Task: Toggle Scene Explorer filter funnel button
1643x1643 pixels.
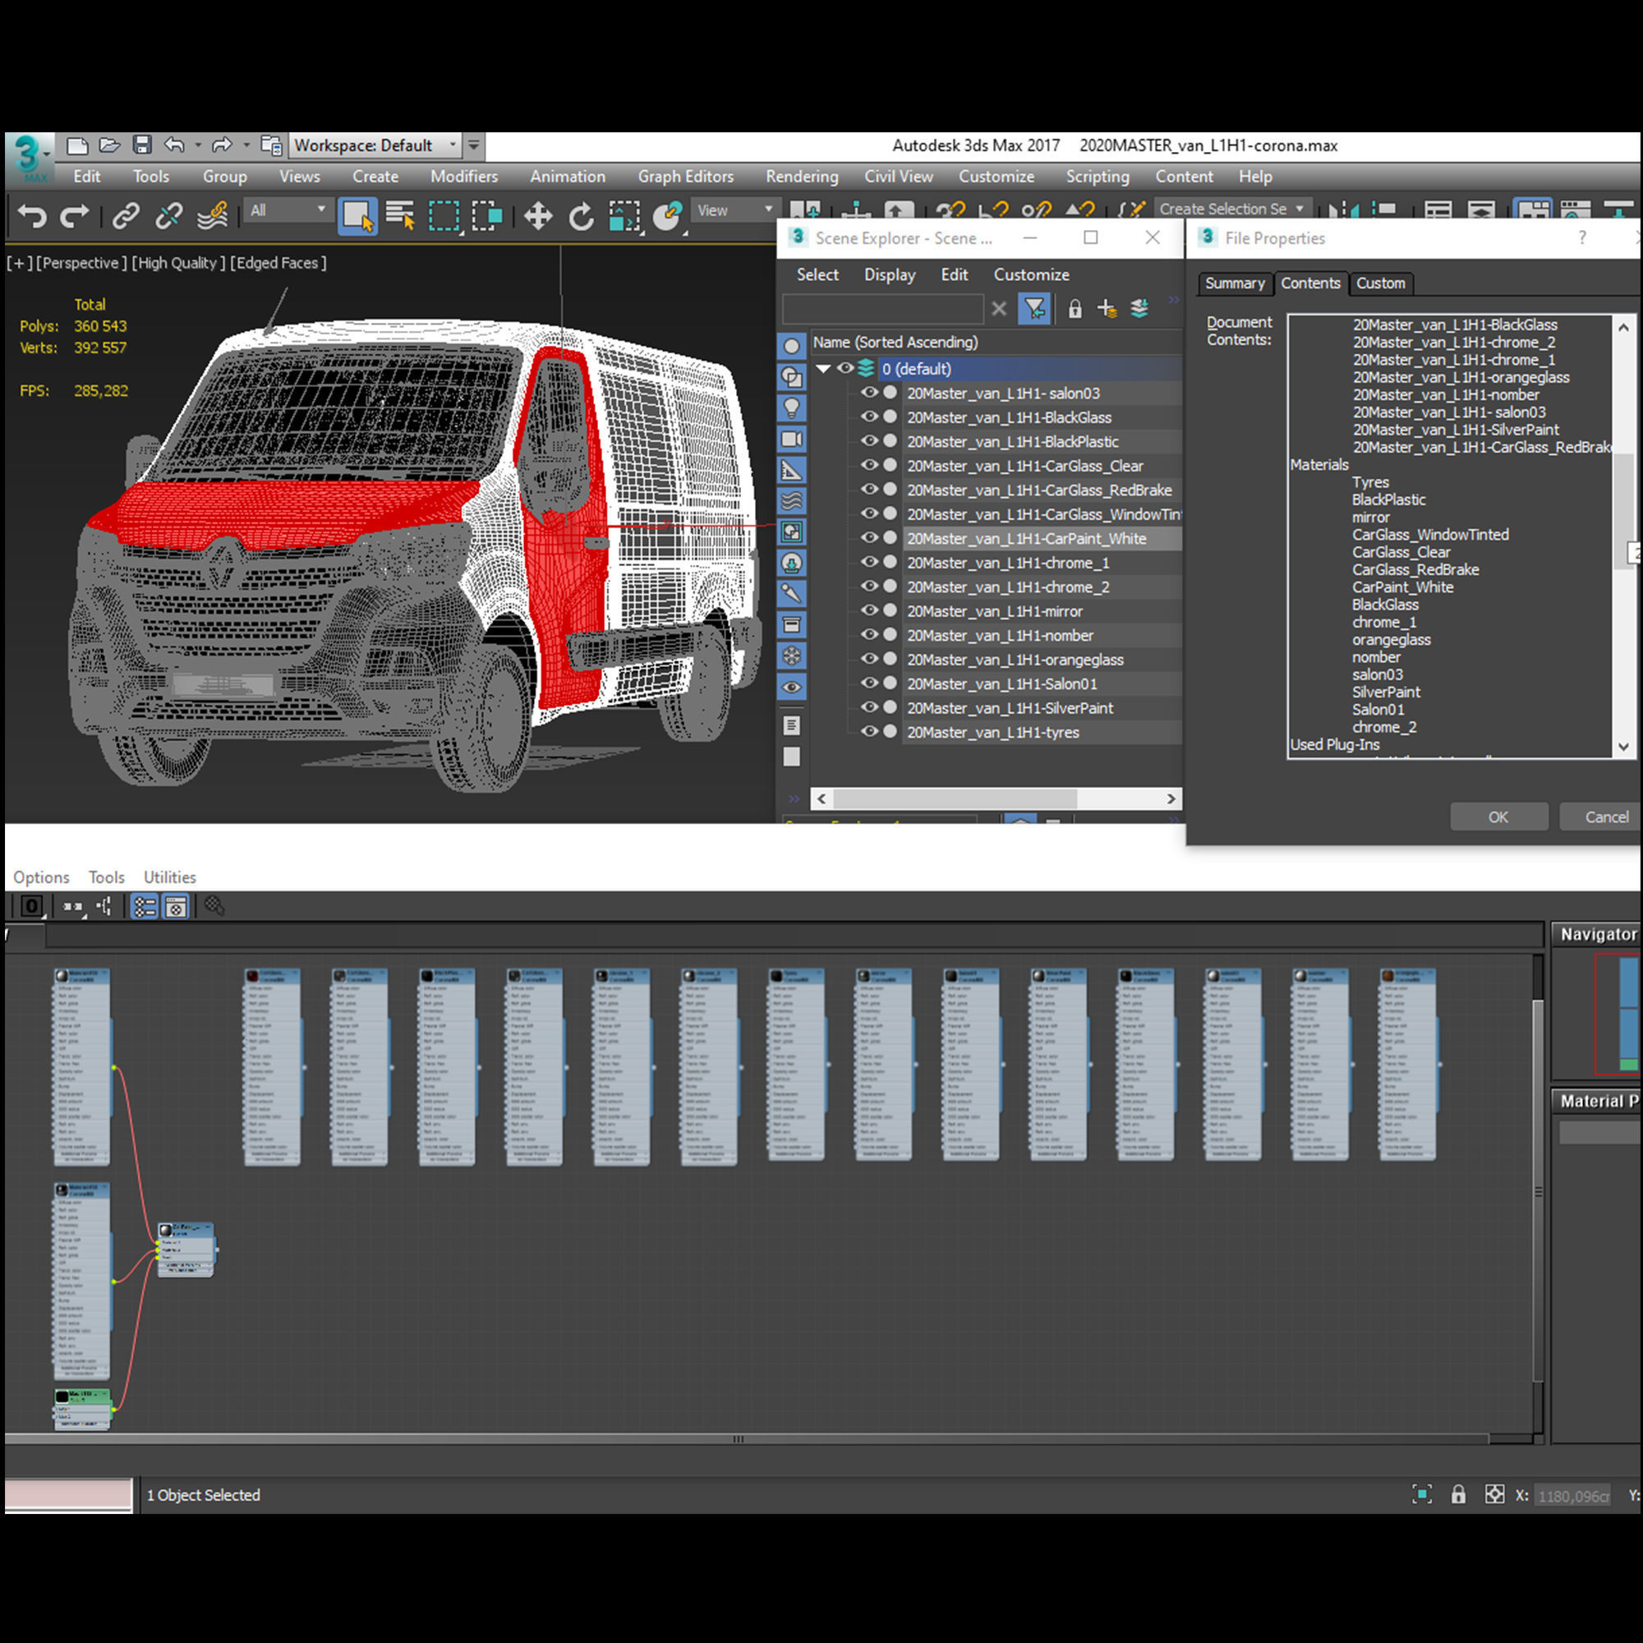Action: pos(1035,309)
